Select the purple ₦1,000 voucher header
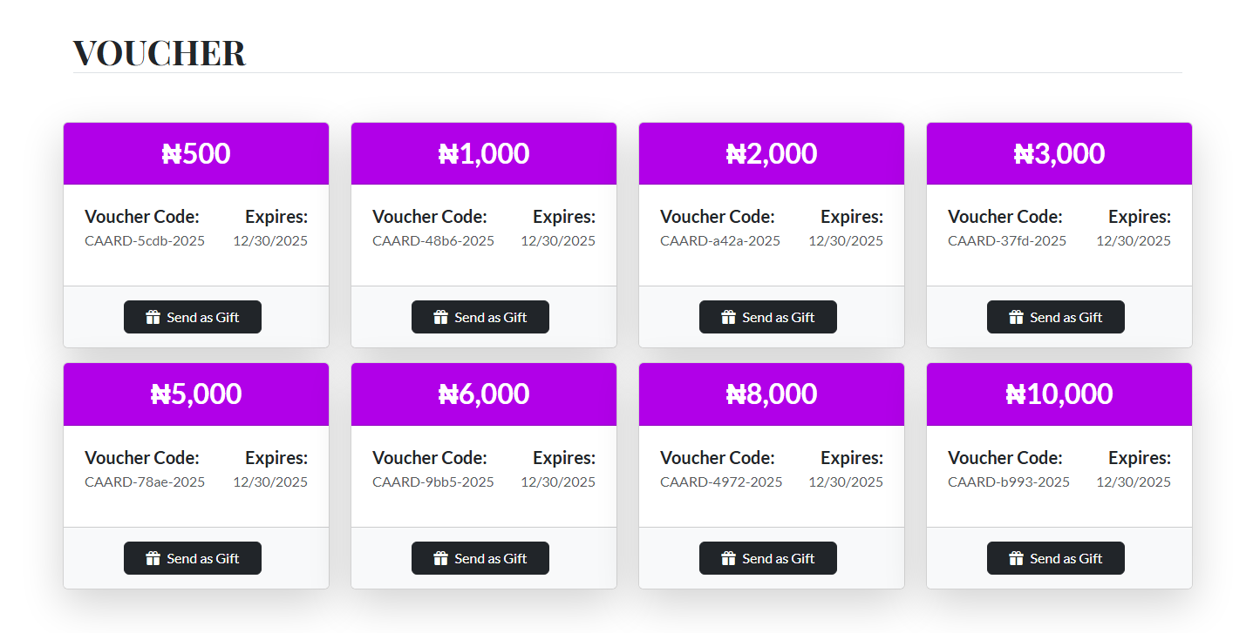Viewport: 1253px width, 633px height. (484, 153)
